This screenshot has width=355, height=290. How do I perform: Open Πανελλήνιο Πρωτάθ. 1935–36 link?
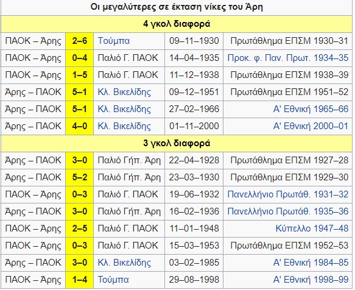pos(288,211)
